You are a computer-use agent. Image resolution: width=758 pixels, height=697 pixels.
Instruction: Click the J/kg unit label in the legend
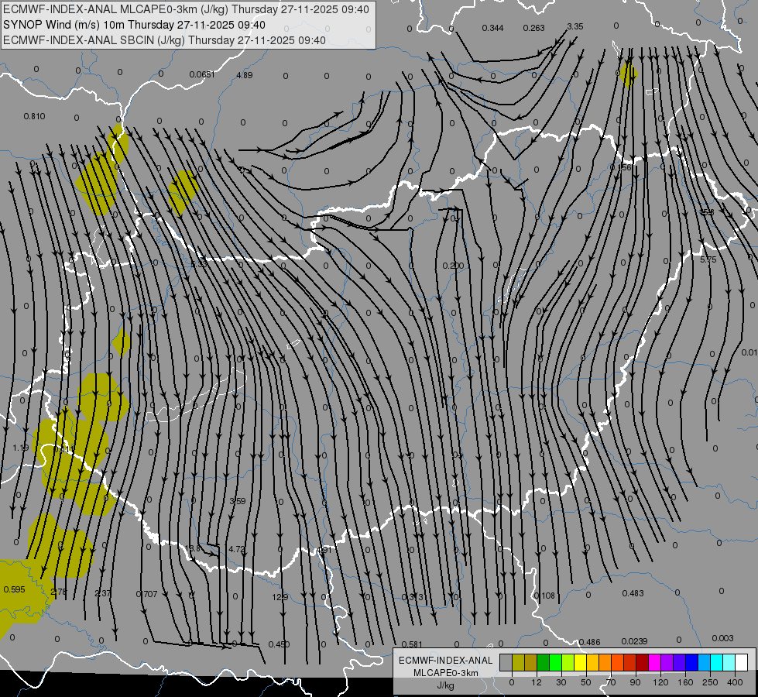[445, 685]
